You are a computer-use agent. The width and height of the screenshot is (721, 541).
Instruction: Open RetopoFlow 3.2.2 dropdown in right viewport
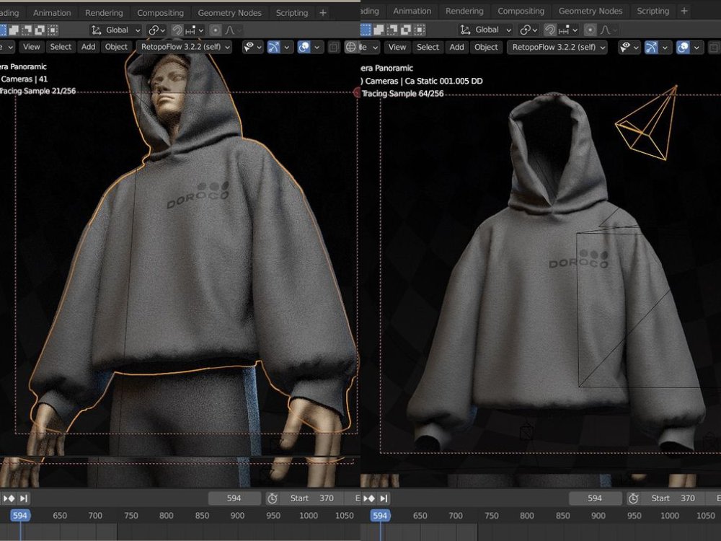click(x=557, y=47)
